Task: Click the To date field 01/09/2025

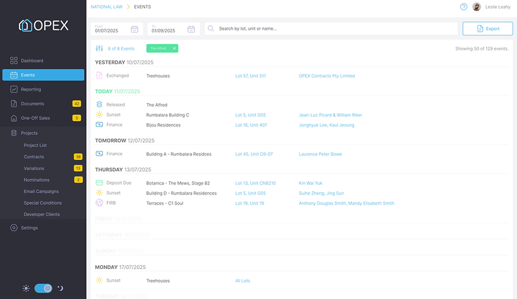Action: coord(173,28)
